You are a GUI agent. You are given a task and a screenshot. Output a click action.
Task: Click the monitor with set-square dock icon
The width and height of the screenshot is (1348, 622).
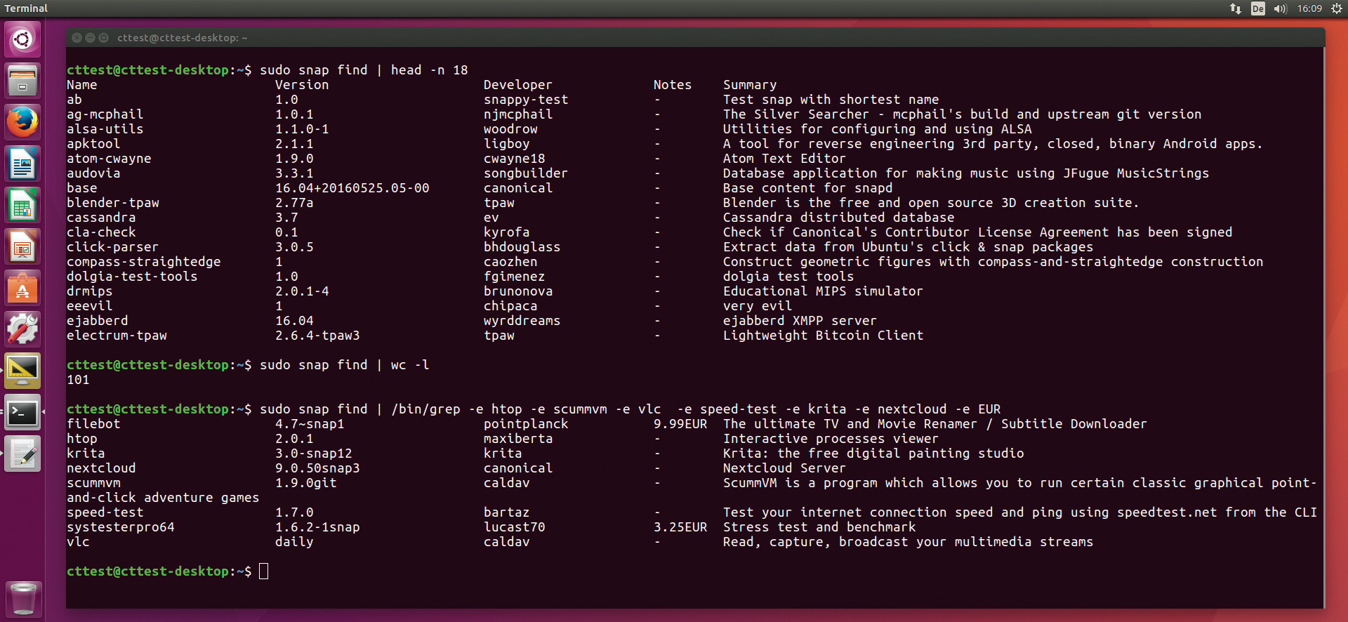tap(22, 371)
